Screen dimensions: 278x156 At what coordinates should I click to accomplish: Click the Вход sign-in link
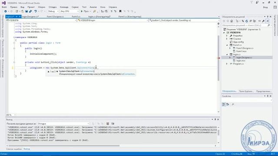265,7
